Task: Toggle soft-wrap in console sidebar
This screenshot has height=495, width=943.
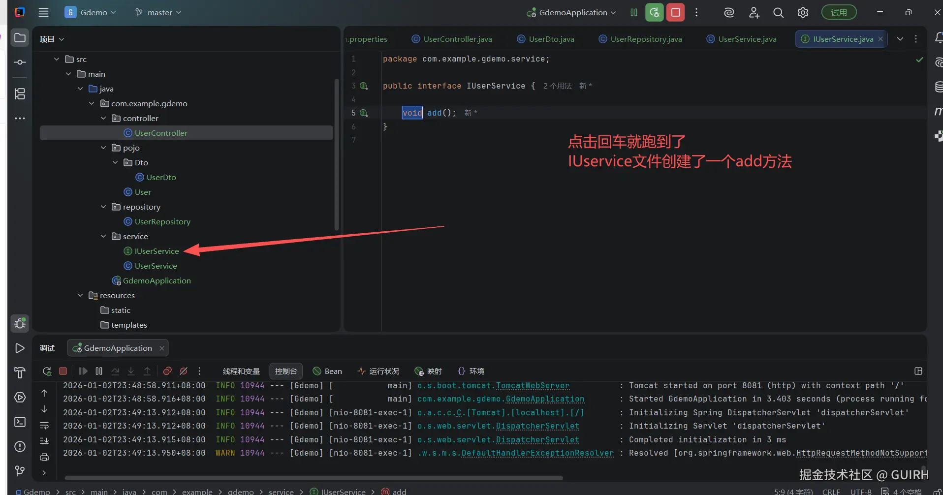Action: (44, 425)
